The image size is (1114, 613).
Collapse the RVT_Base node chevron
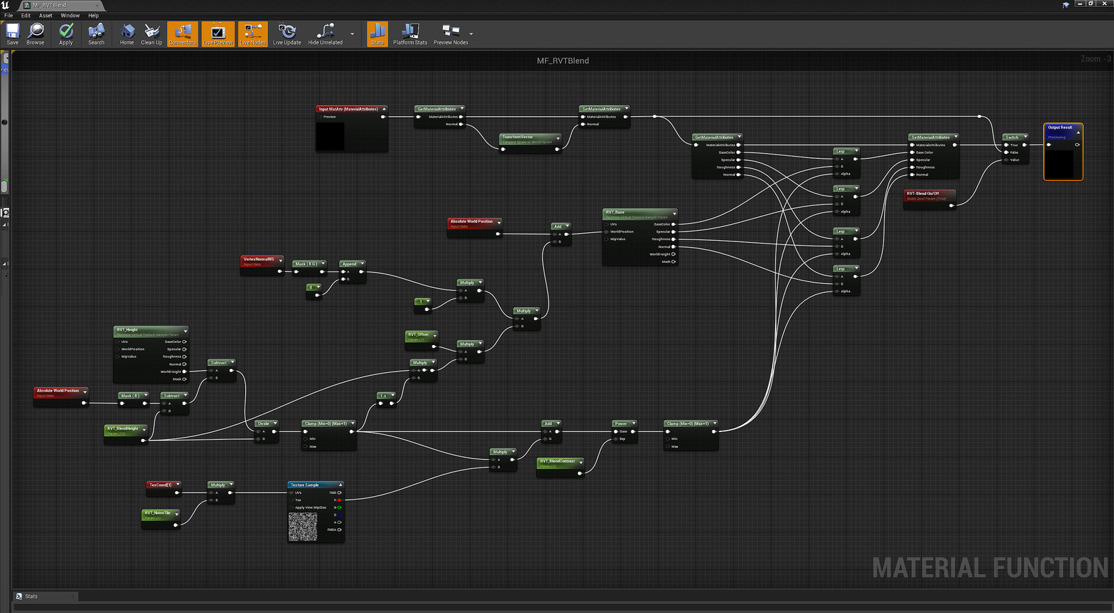[674, 213]
